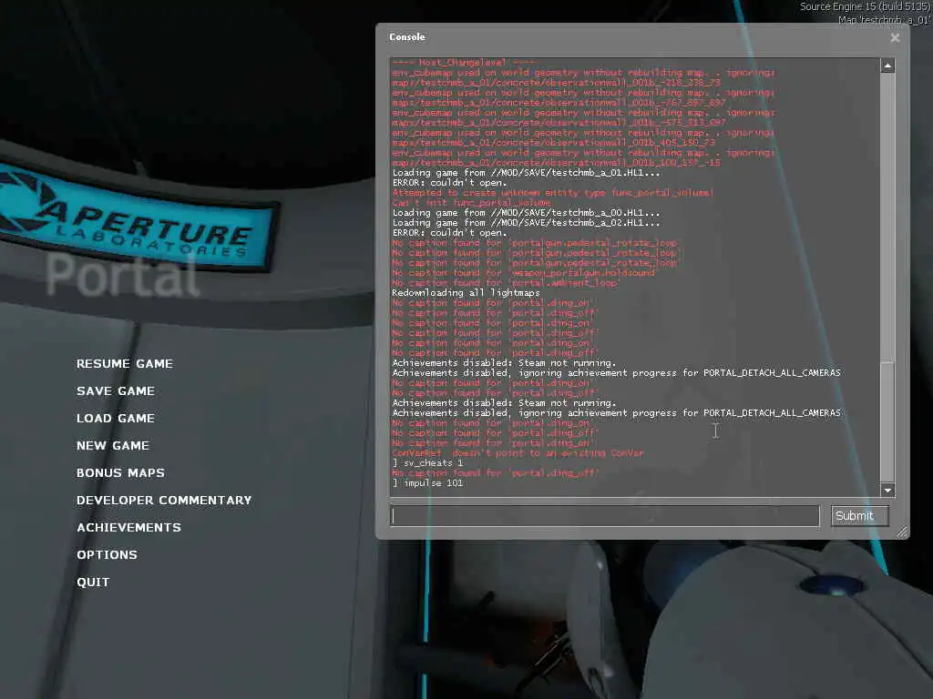This screenshot has width=933, height=699.
Task: Click the first 'ERROR: couldn't open.' line
Action: coord(449,183)
